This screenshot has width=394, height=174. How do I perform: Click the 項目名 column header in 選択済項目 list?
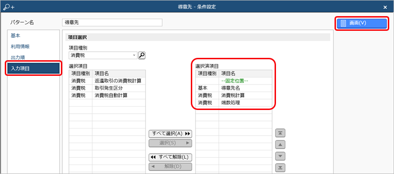tap(245, 73)
